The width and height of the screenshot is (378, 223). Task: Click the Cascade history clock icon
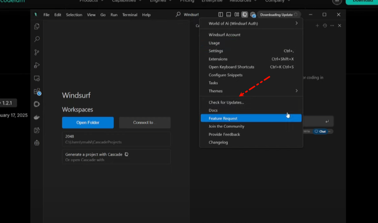click(x=325, y=26)
